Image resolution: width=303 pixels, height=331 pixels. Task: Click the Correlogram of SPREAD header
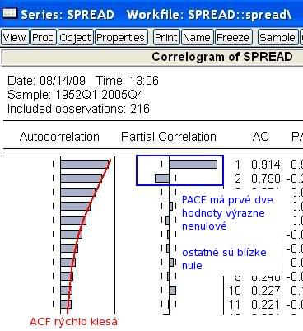222,57
